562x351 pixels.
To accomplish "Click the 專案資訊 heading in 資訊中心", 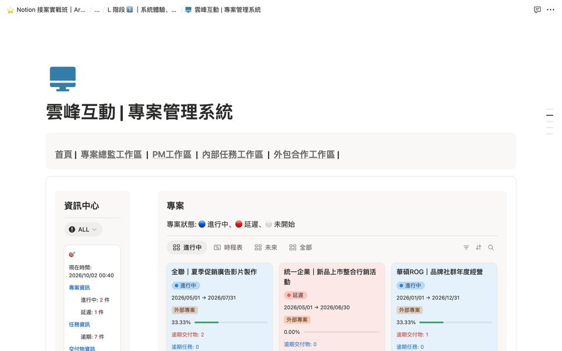I will coord(79,288).
